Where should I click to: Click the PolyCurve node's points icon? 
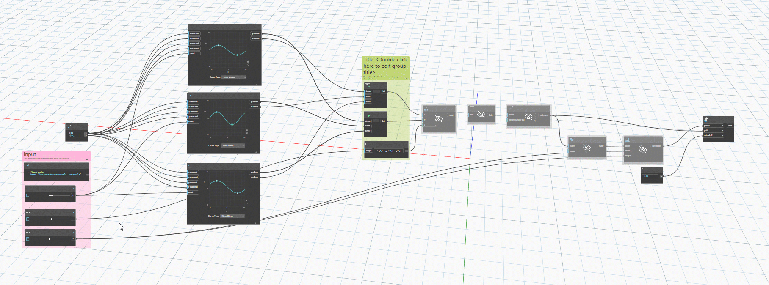click(511, 109)
